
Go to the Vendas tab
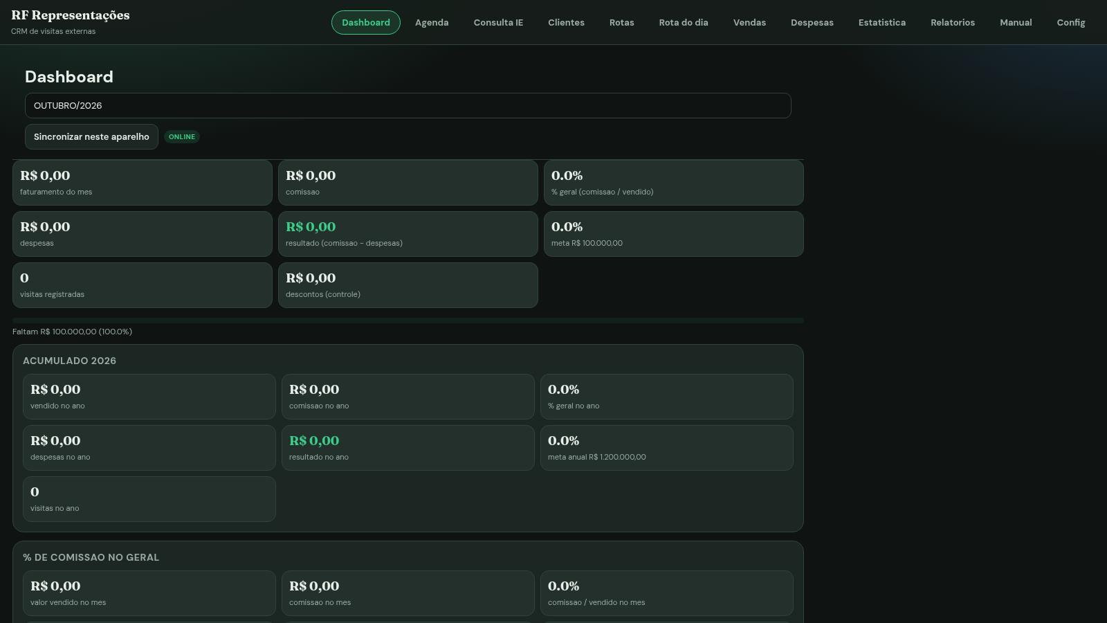coord(749,23)
